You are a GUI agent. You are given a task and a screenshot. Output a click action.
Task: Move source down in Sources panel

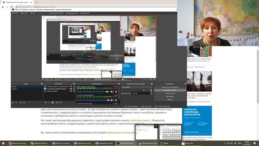point(60,103)
